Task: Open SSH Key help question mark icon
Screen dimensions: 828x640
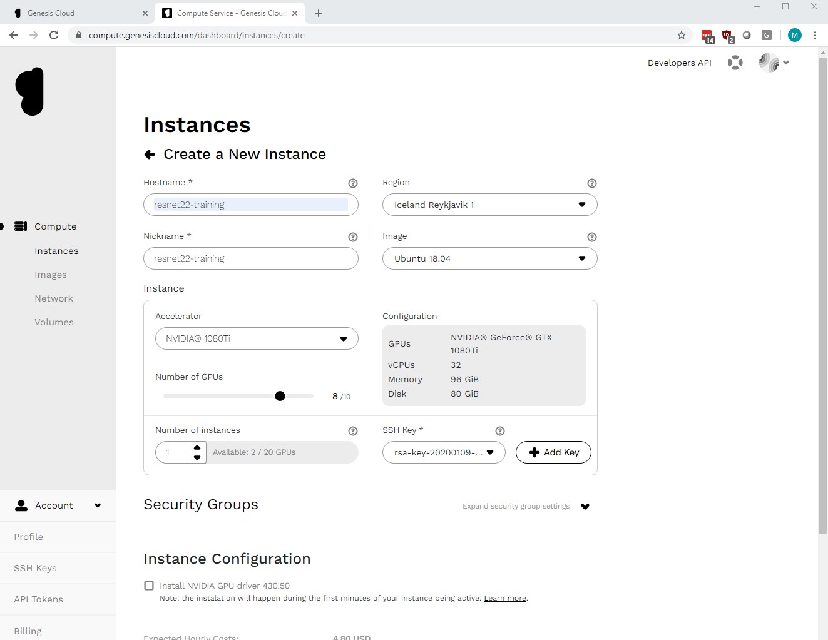Action: [x=500, y=431]
